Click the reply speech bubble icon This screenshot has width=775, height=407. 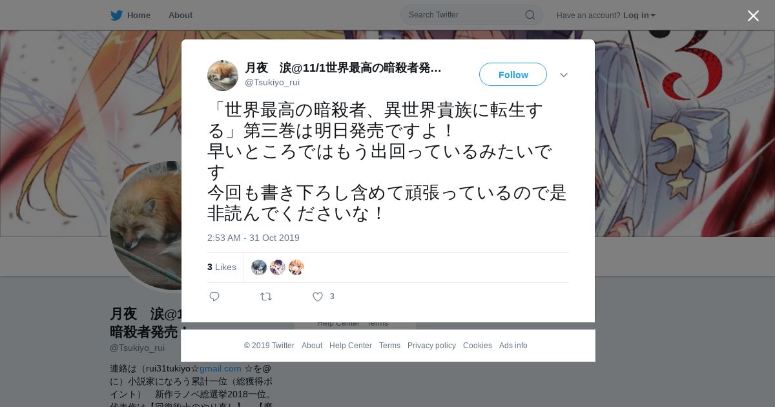click(x=214, y=297)
